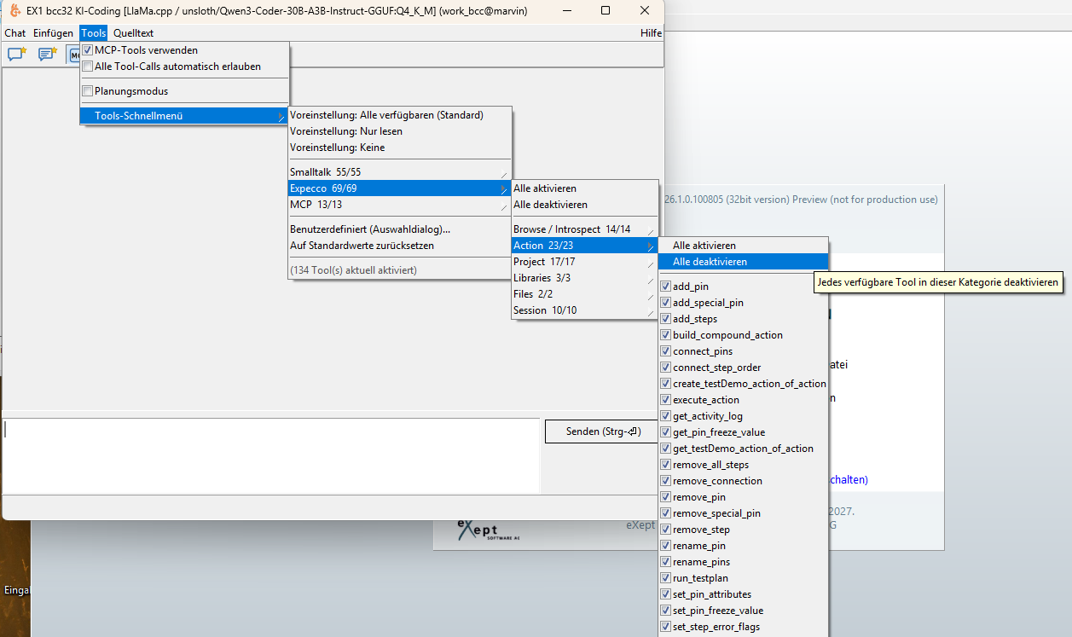Viewport: 1072px width, 637px height.
Task: Click the Senden (Strg-⏎) button
Action: [602, 431]
